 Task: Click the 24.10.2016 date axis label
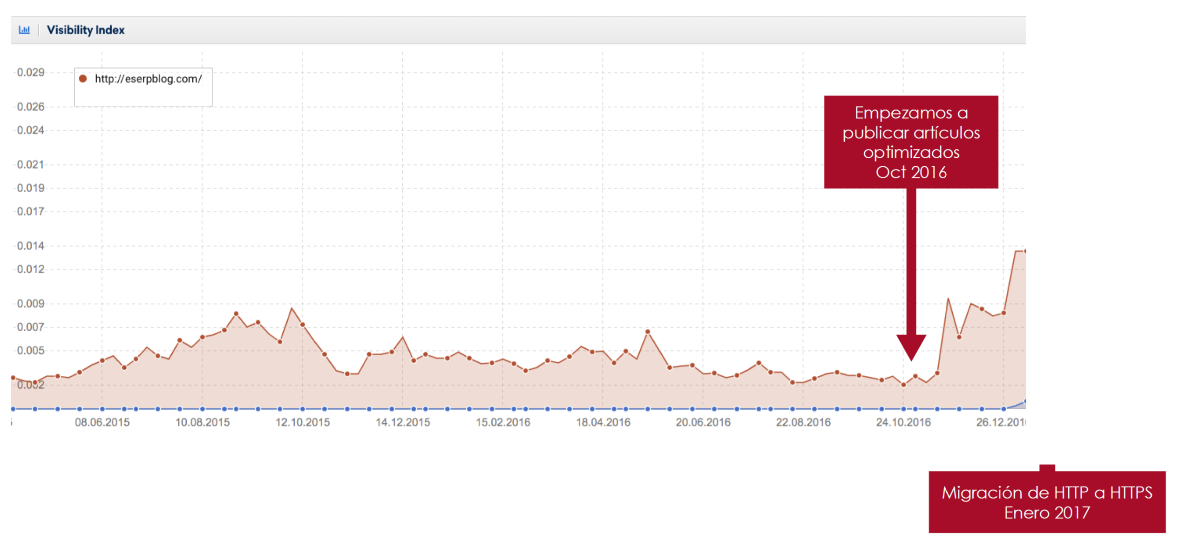[903, 422]
